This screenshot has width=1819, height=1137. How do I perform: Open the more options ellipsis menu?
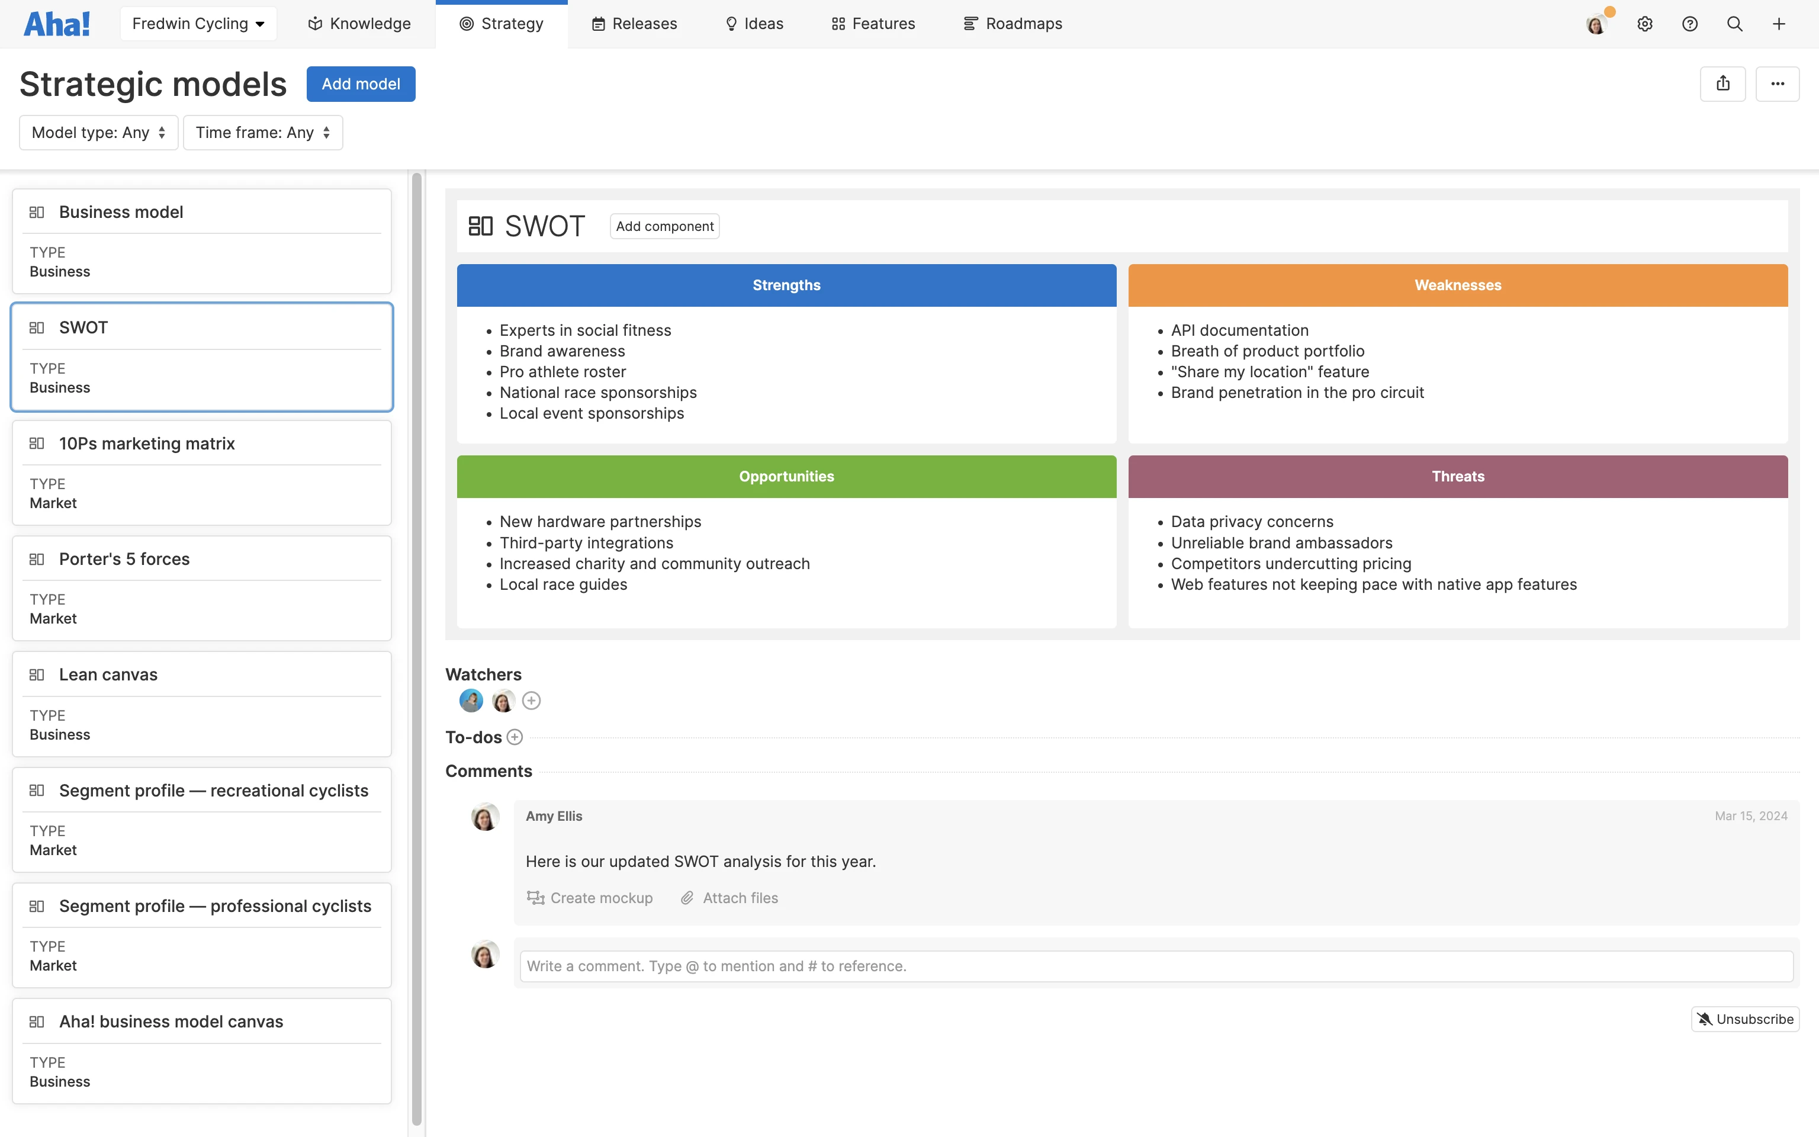1778,83
